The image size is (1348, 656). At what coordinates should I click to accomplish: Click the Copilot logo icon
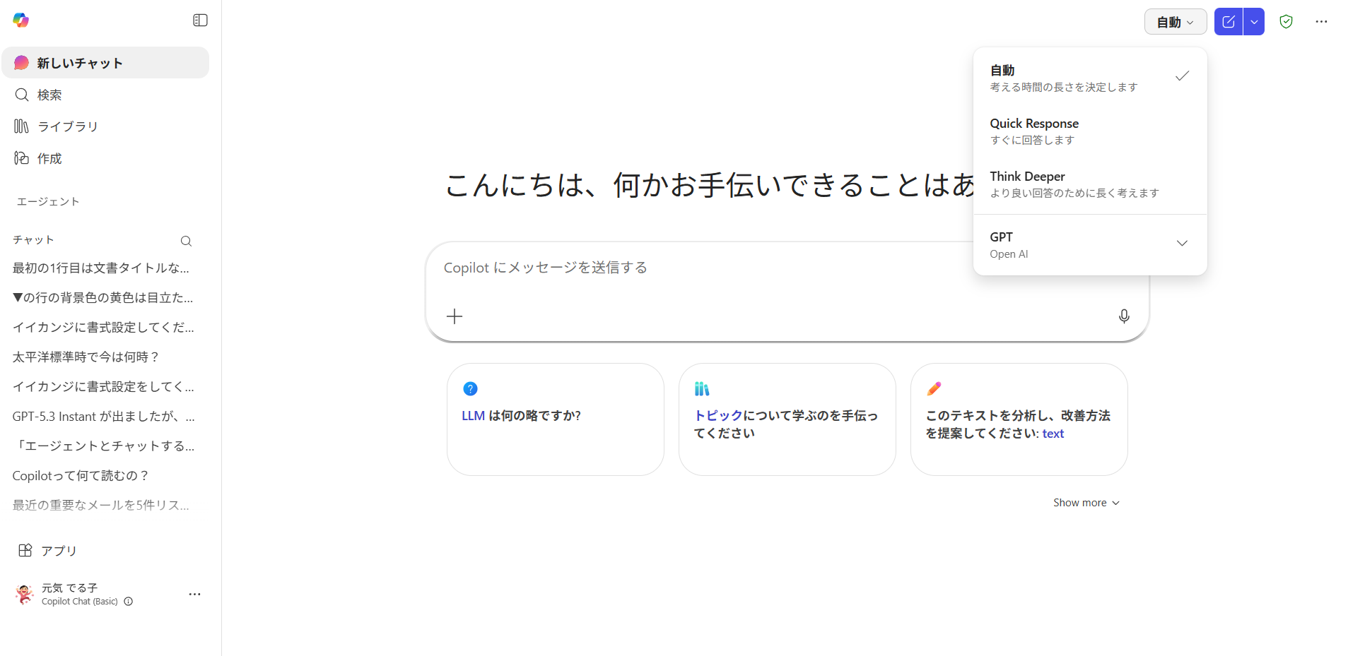[x=21, y=20]
